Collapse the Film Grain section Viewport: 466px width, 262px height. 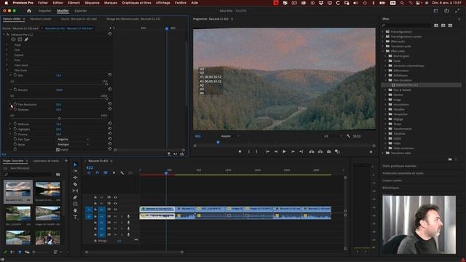[x=7, y=70]
